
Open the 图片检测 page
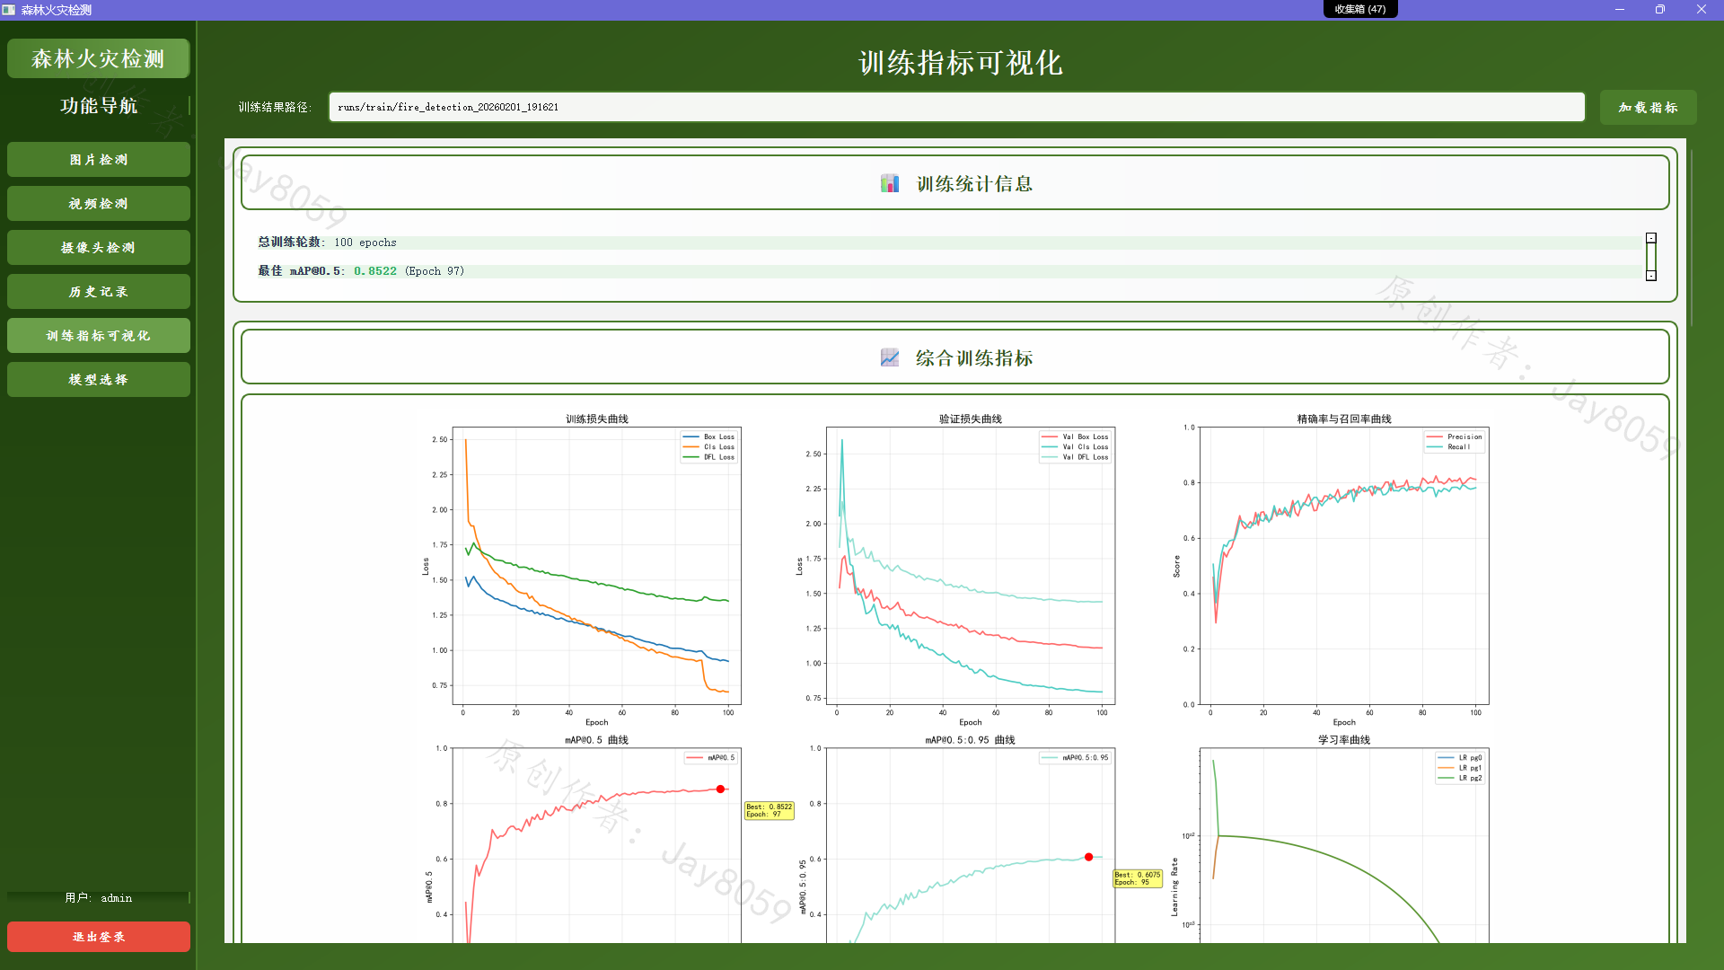click(x=99, y=160)
